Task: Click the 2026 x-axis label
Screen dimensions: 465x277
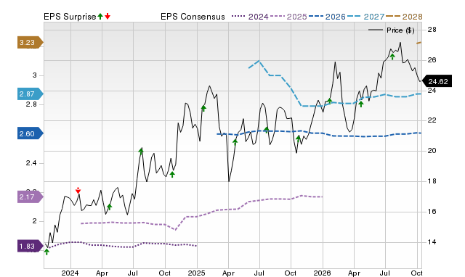Action: [322, 273]
